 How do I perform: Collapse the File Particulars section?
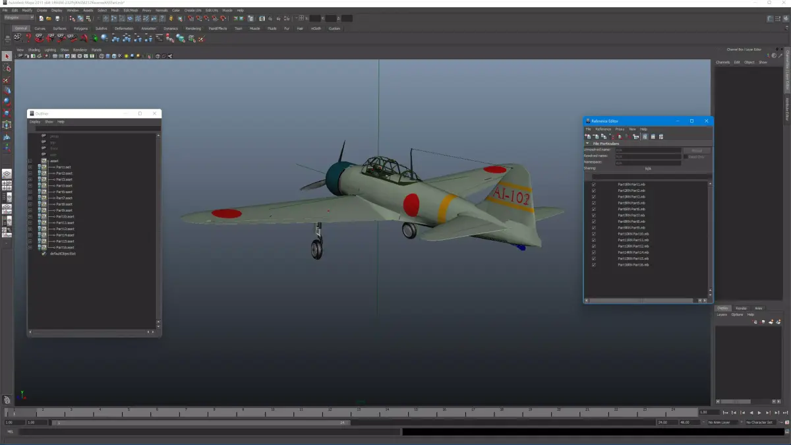coord(587,143)
